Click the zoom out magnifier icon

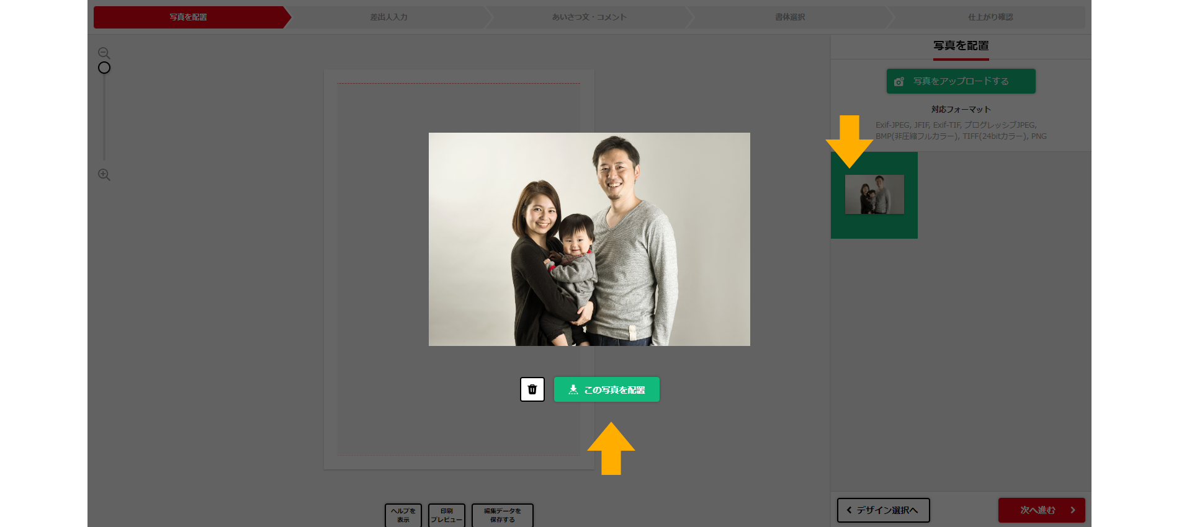(104, 53)
